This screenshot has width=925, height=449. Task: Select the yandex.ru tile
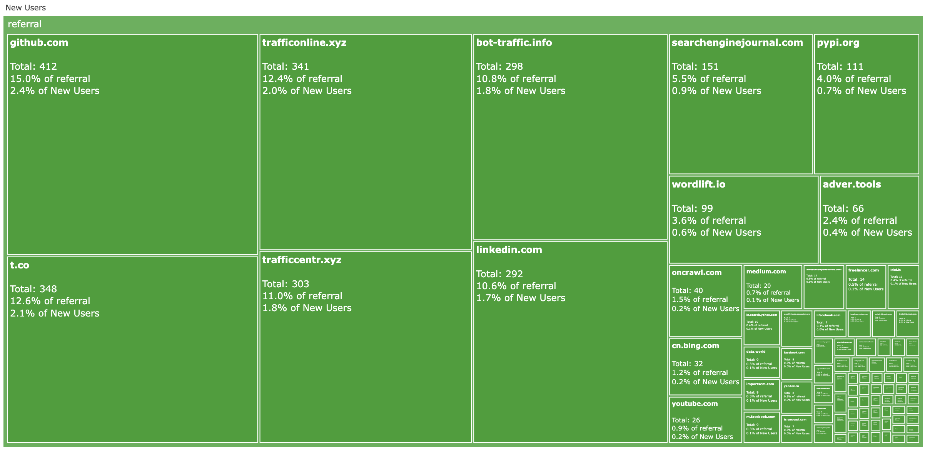click(x=797, y=397)
